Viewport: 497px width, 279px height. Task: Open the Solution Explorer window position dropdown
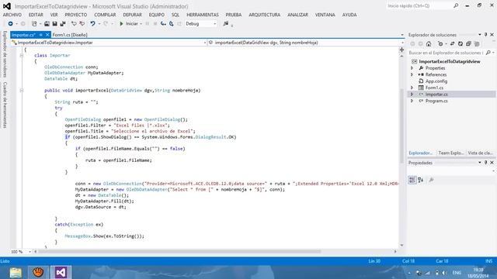480,35
